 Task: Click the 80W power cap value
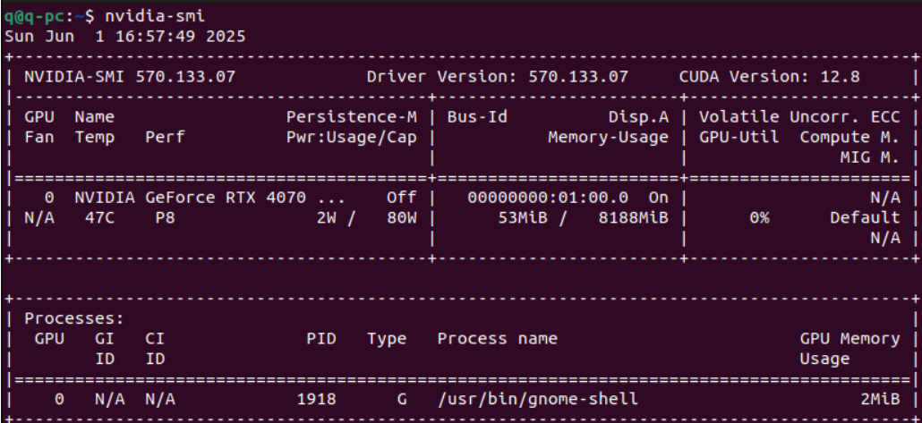[402, 217]
